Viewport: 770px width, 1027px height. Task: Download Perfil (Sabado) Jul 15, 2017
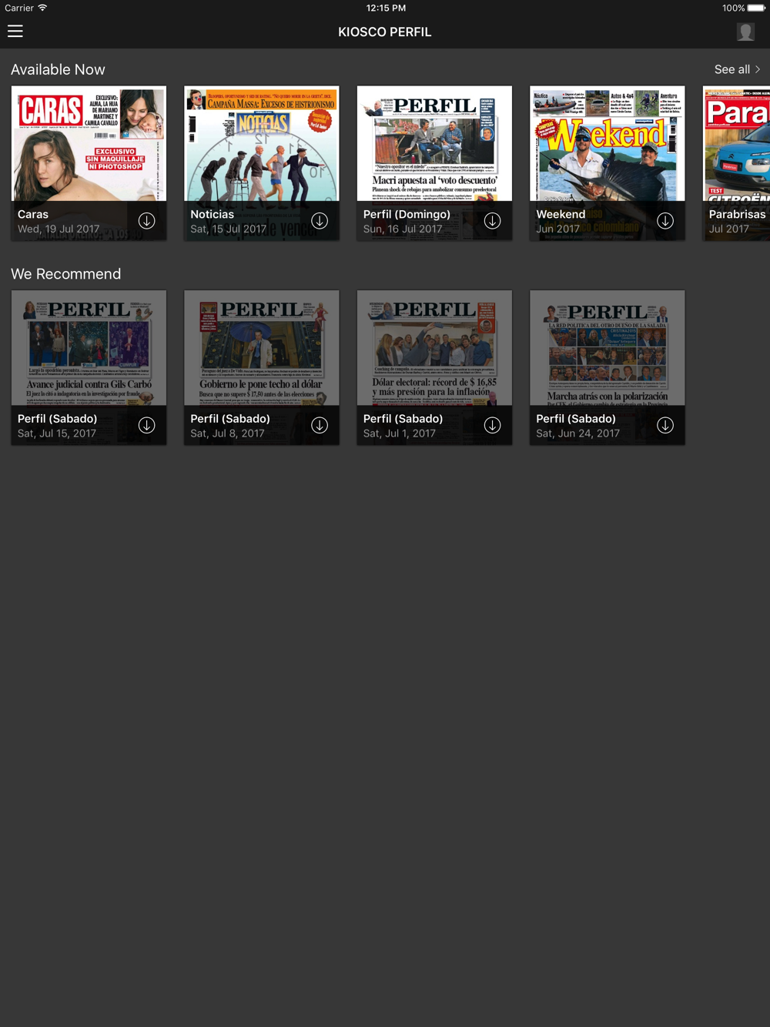coord(146,425)
